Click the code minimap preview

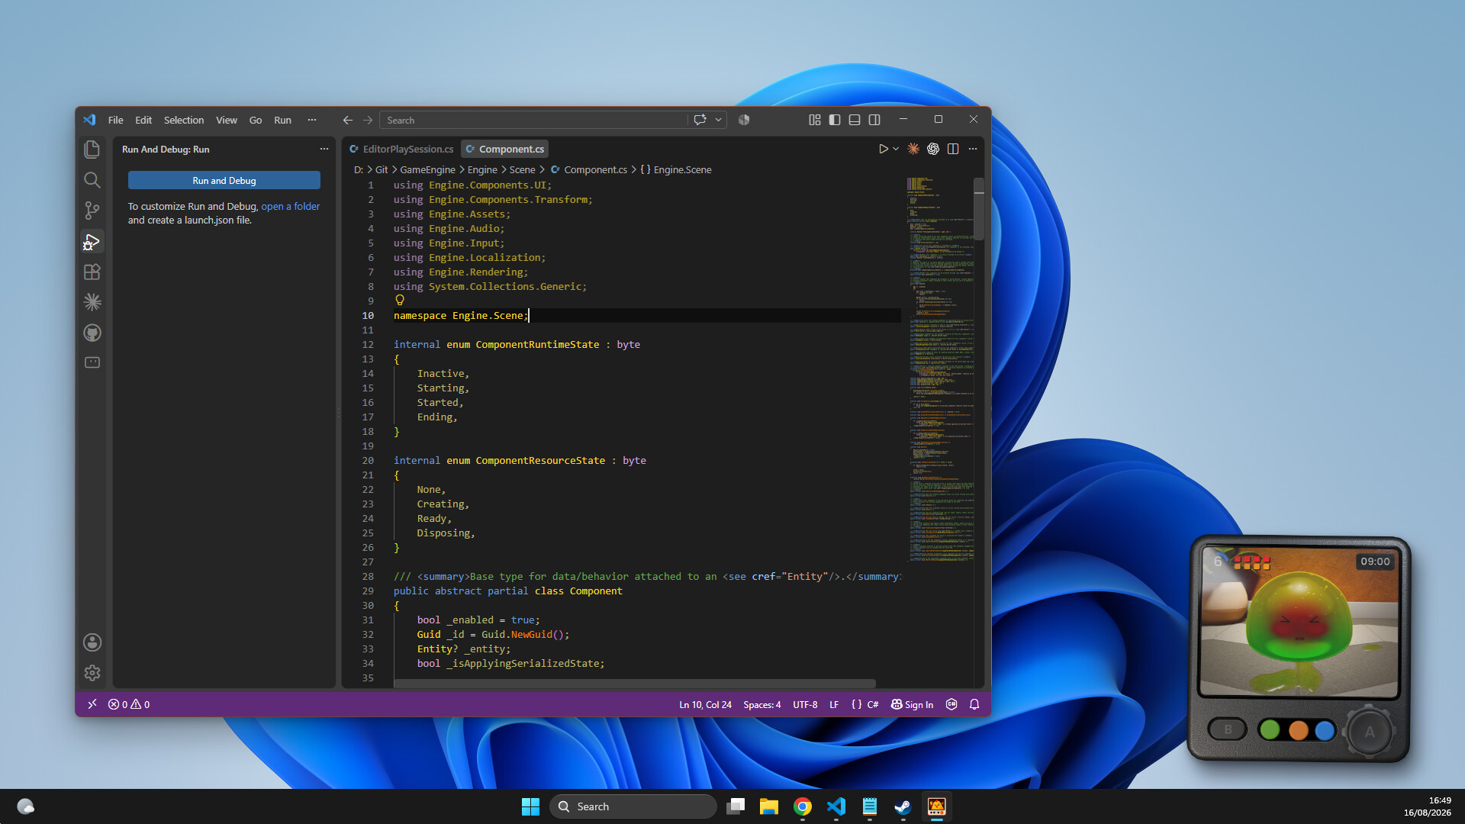pyautogui.click(x=940, y=370)
